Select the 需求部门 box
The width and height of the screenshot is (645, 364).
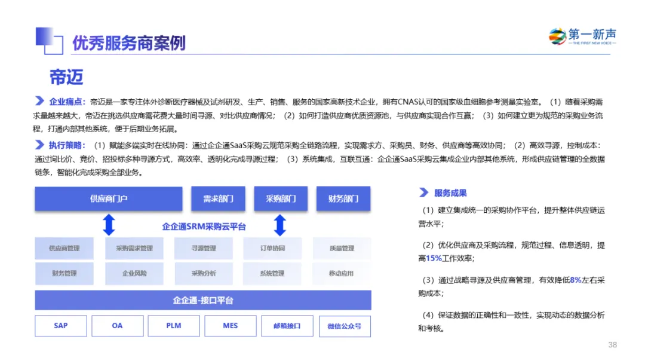click(x=218, y=199)
